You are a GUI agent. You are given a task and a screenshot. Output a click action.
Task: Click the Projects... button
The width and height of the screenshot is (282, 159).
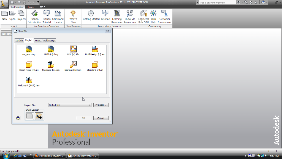point(101,105)
